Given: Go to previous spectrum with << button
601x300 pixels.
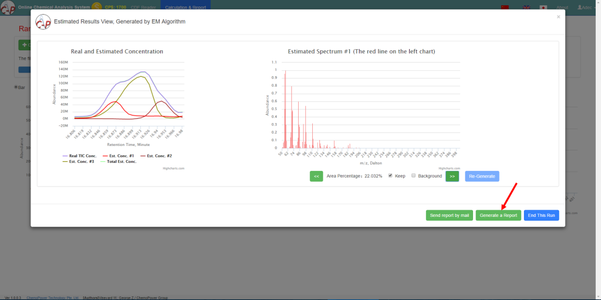Looking at the screenshot, I should click(316, 176).
